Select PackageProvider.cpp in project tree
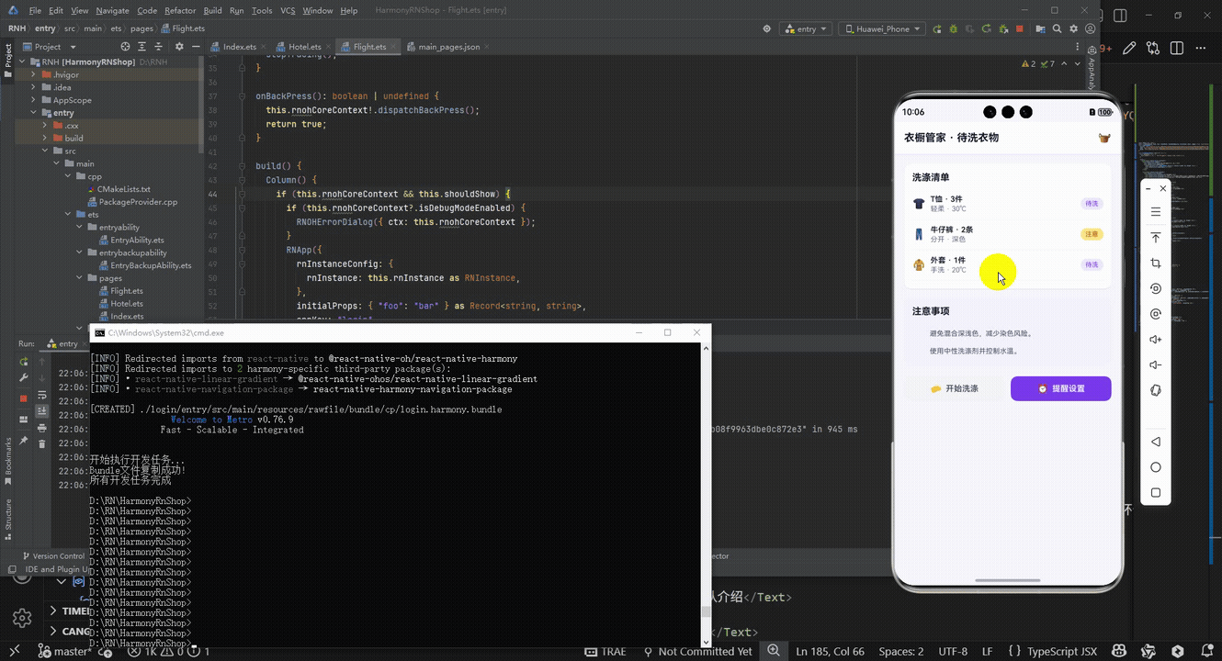 pos(130,202)
